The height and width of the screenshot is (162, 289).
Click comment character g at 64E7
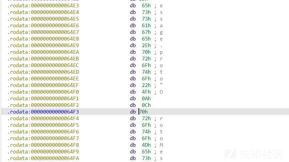pos(161,33)
